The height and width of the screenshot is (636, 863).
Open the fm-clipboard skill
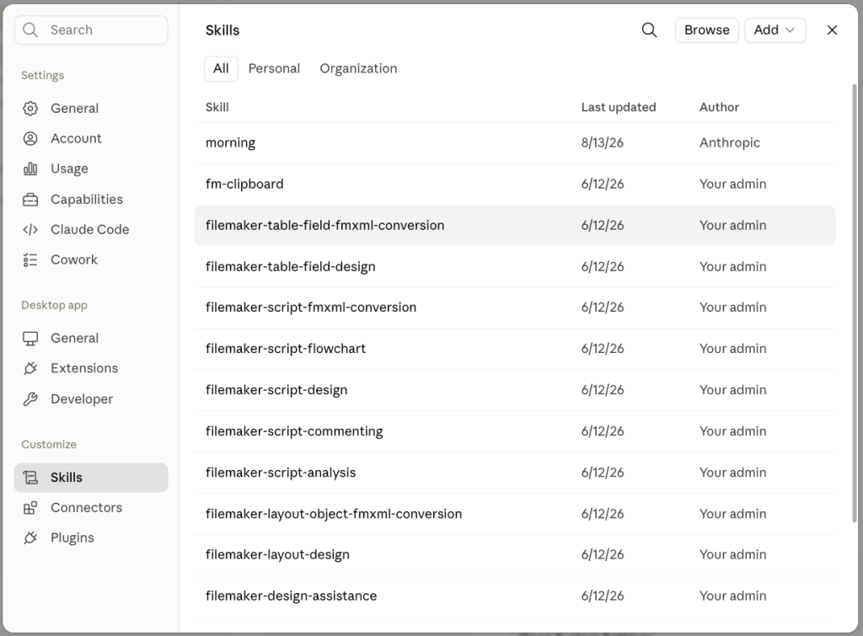pos(515,184)
